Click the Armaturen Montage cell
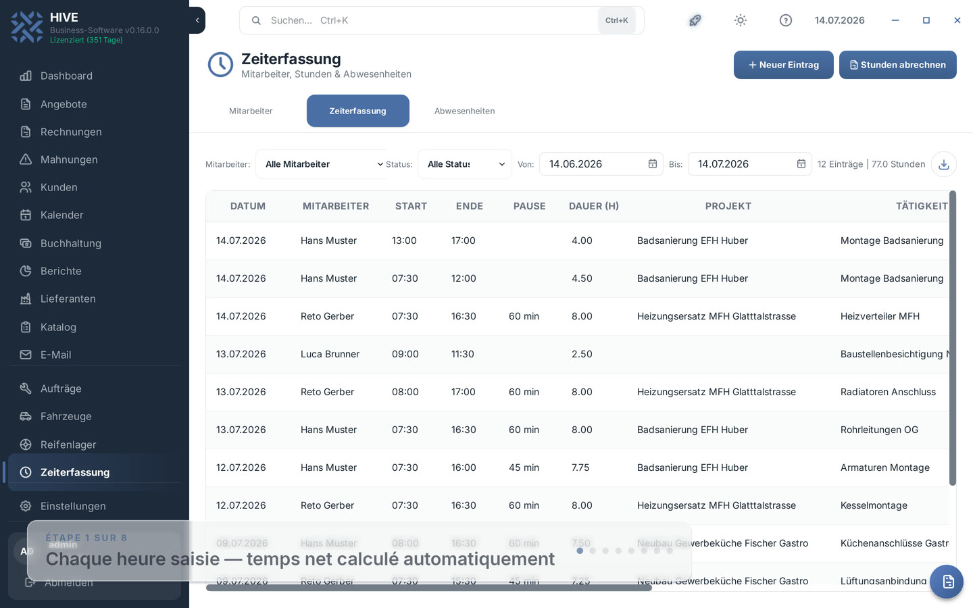The image size is (973, 608). click(885, 467)
